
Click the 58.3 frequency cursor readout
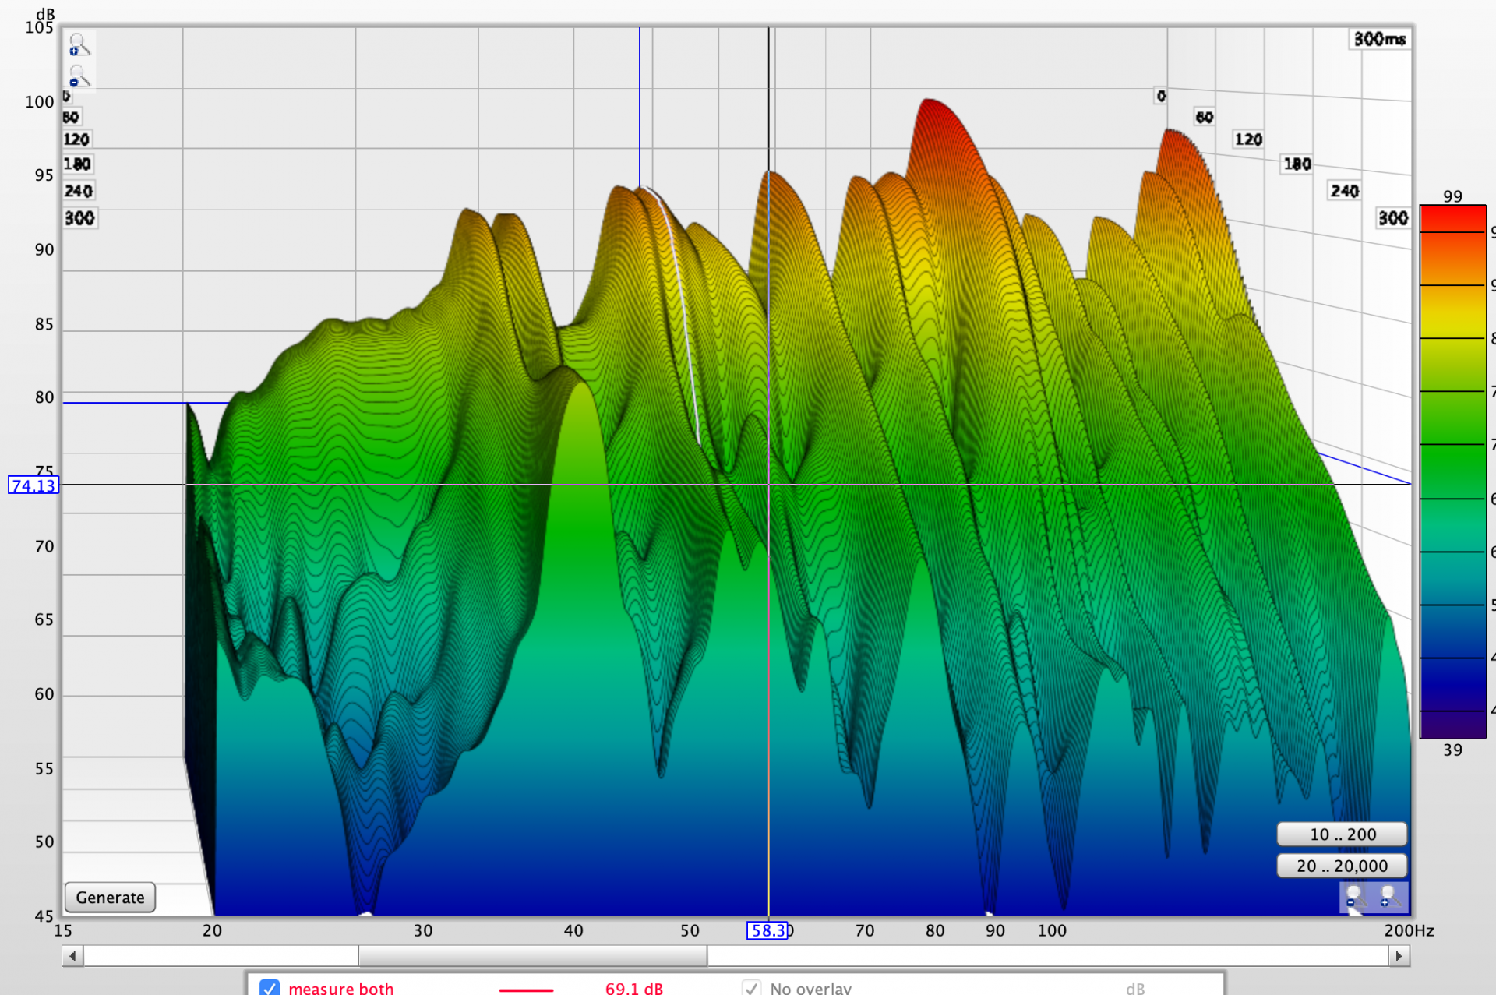pyautogui.click(x=767, y=930)
